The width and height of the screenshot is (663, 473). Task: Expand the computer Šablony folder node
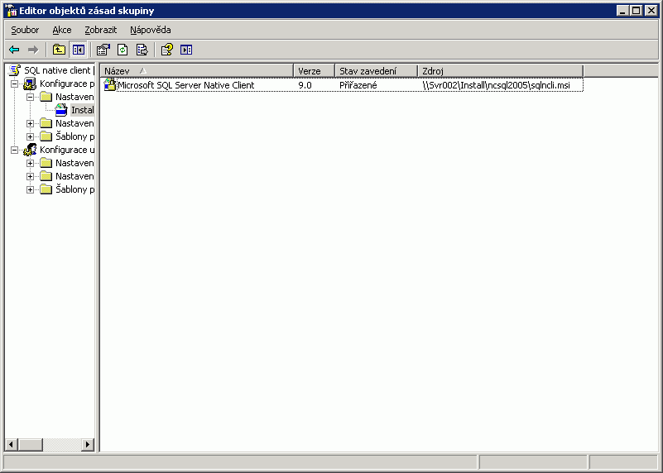31,136
